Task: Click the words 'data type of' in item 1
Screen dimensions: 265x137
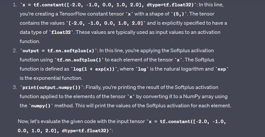Action: (33, 32)
